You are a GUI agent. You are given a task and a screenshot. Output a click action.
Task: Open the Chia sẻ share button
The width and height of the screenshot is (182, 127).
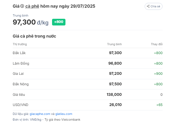[x=154, y=6]
